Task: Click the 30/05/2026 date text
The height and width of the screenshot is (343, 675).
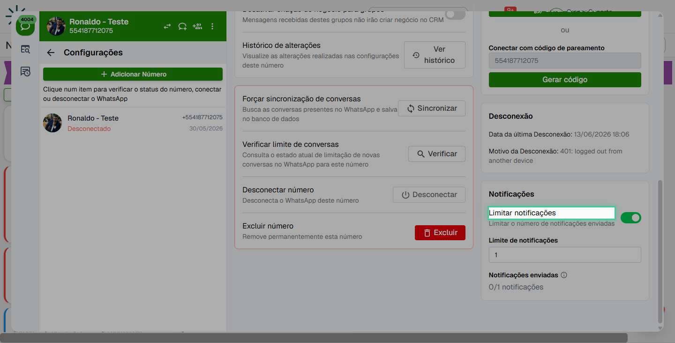Action: pyautogui.click(x=206, y=129)
